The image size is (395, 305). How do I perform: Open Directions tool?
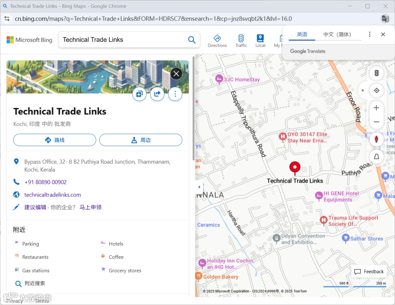[217, 41]
